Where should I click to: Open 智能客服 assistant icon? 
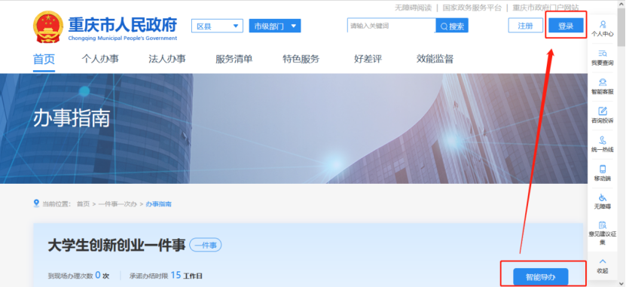click(x=603, y=82)
